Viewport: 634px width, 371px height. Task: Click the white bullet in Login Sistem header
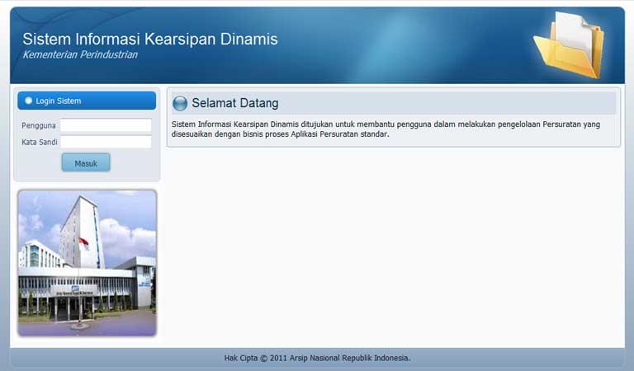[x=28, y=101]
